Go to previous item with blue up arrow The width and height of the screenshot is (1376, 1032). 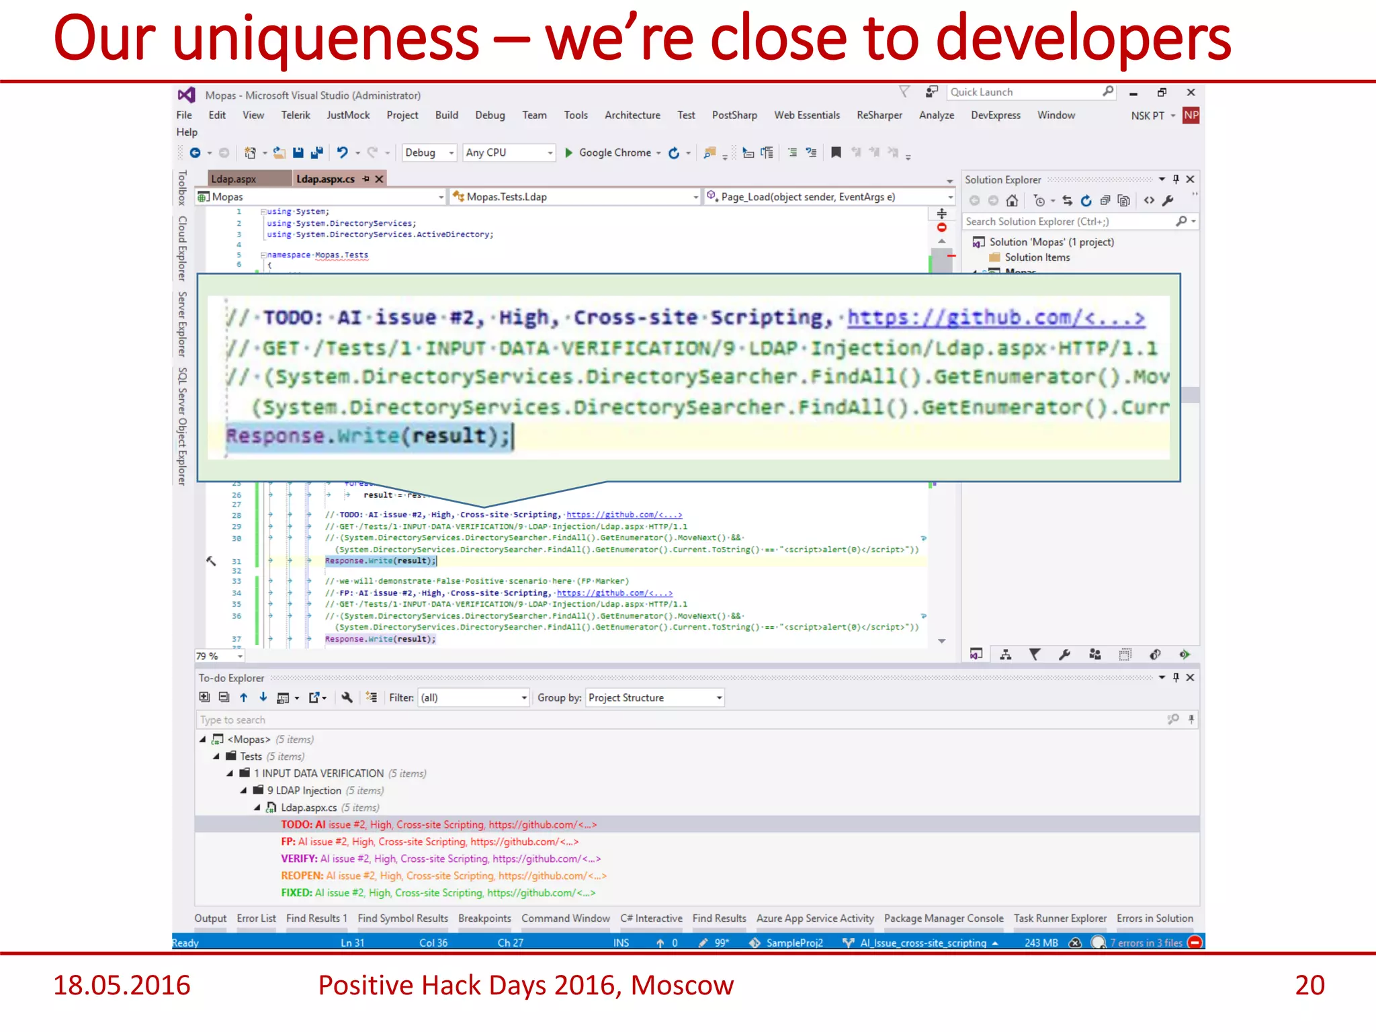tap(244, 697)
